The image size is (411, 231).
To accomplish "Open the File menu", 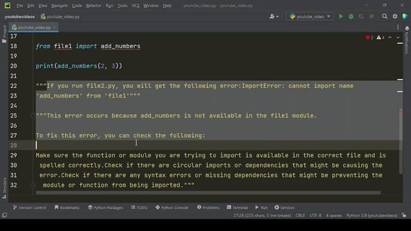I will 20,6.
